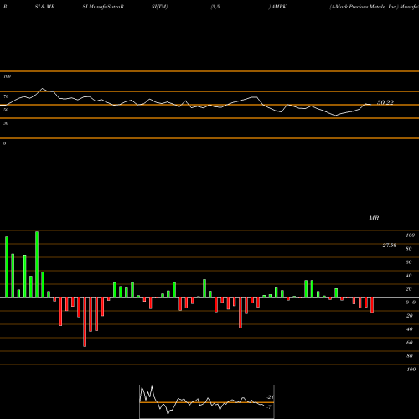The width and height of the screenshot is (419, 419).
Task: Click the tallest green bar in MR chart
Action: [37, 264]
